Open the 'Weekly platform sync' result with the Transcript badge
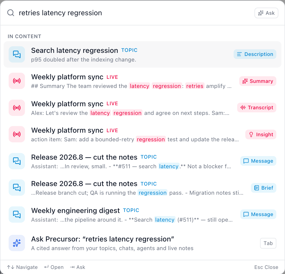Viewport: 285px width, 274px height. pyautogui.click(x=142, y=108)
